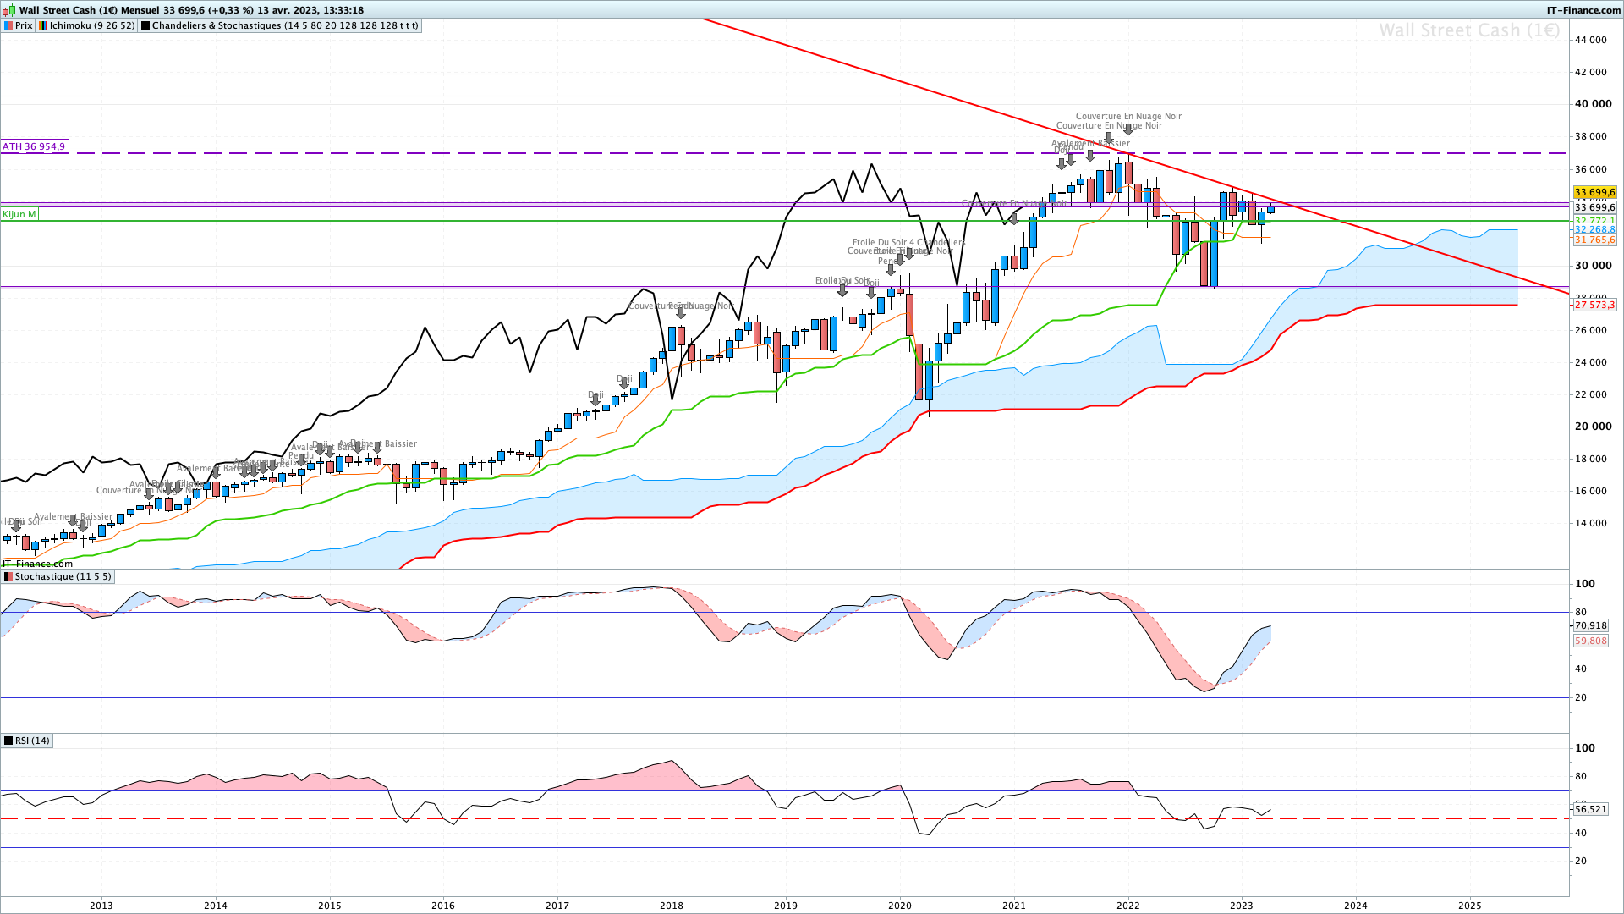1624x914 pixels.
Task: Click the IT-Finance.com link at top right
Action: pyautogui.click(x=1583, y=10)
